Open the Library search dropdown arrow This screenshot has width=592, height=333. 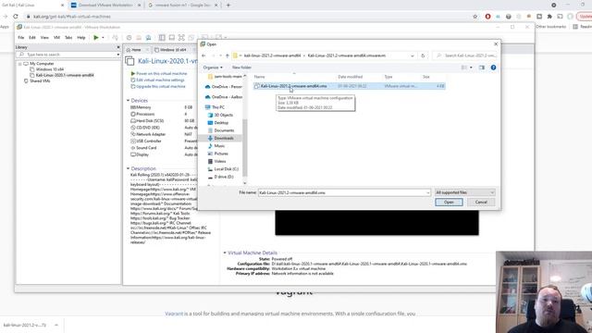point(118,55)
